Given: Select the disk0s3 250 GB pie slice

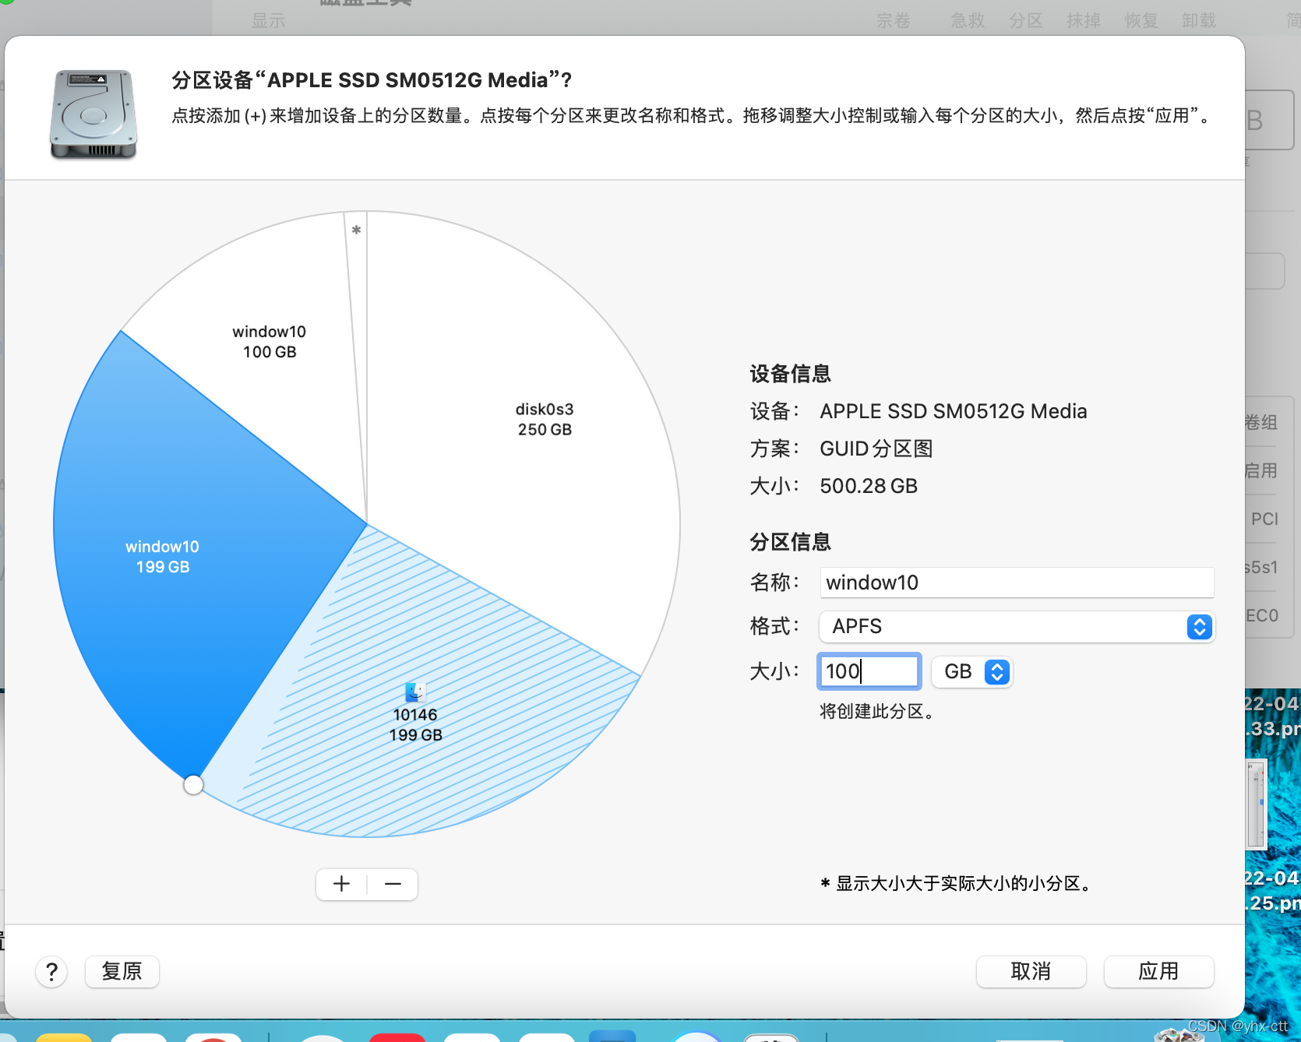Looking at the screenshot, I should 545,421.
